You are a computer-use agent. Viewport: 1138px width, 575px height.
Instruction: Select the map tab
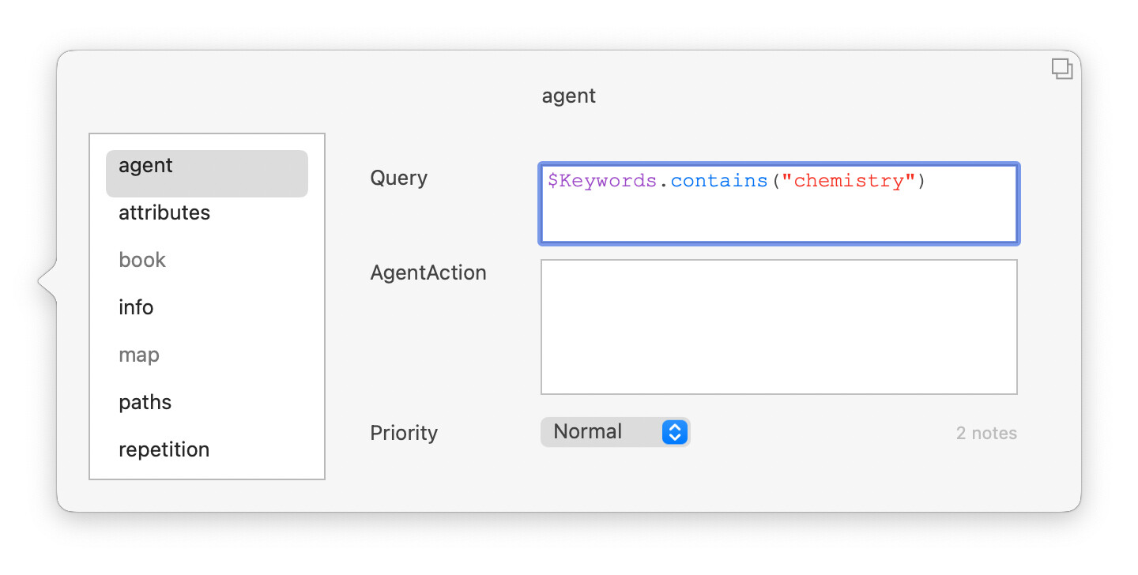tap(139, 355)
